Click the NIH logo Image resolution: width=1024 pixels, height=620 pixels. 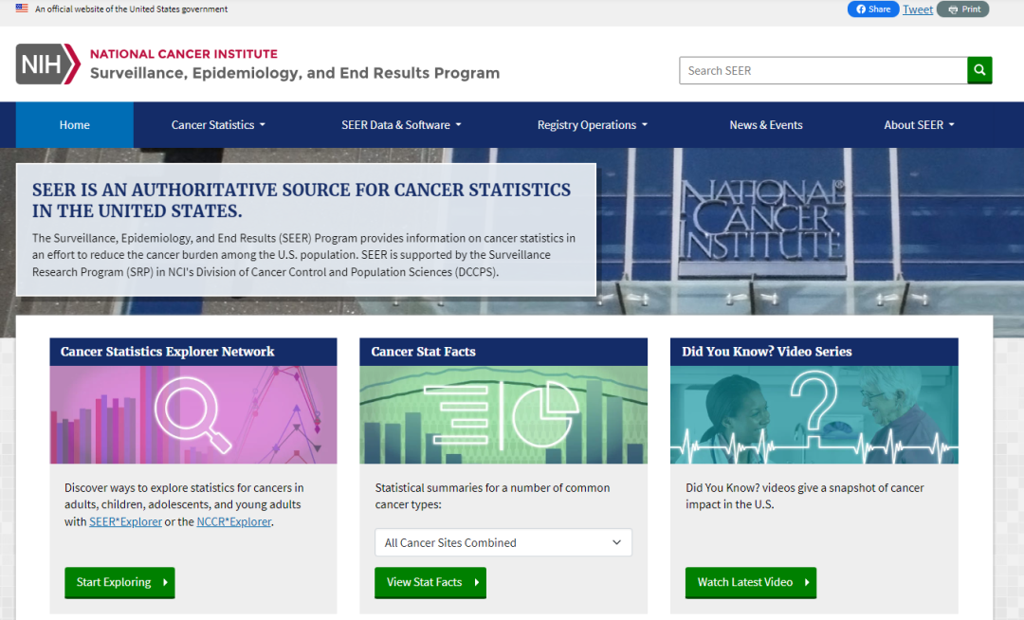point(48,64)
